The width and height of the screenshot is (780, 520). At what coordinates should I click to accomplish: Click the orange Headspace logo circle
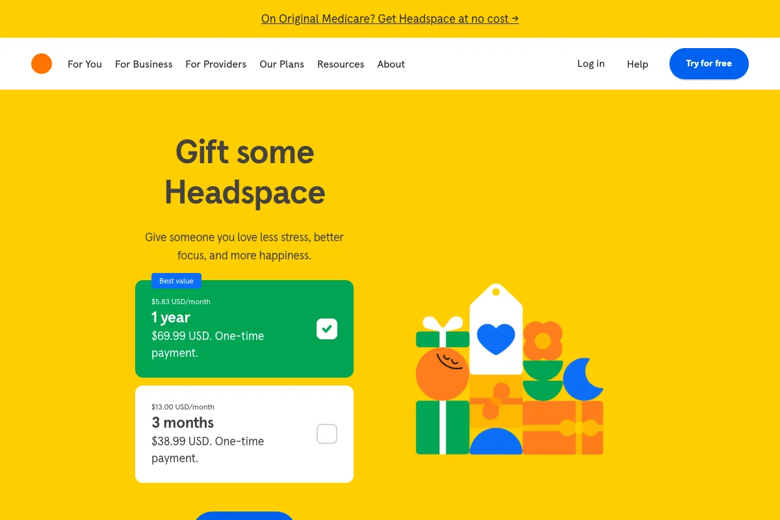[42, 64]
